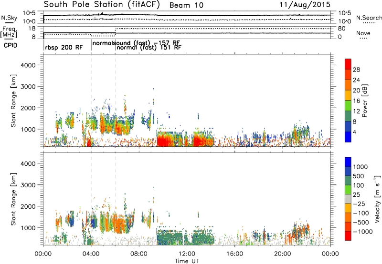
Task: Click the 4000 km tick in power panel
Action: pyautogui.click(x=28, y=65)
